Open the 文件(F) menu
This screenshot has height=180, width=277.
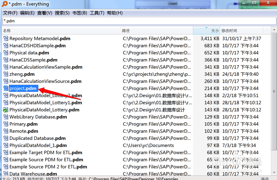(x=10, y=13)
